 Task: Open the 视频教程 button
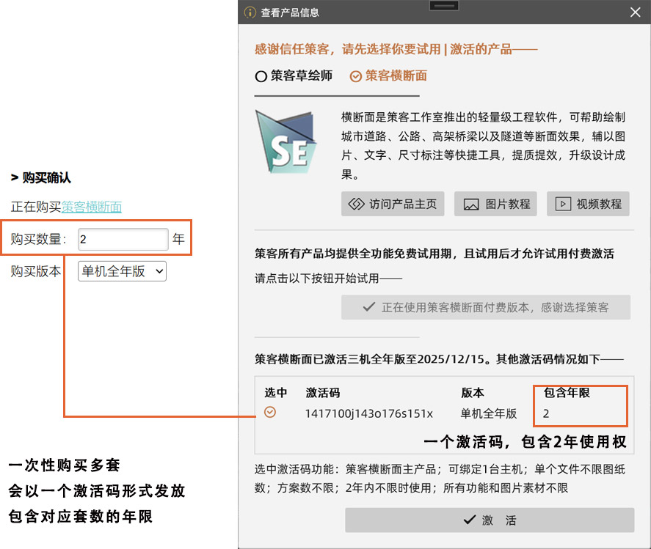[x=588, y=204]
